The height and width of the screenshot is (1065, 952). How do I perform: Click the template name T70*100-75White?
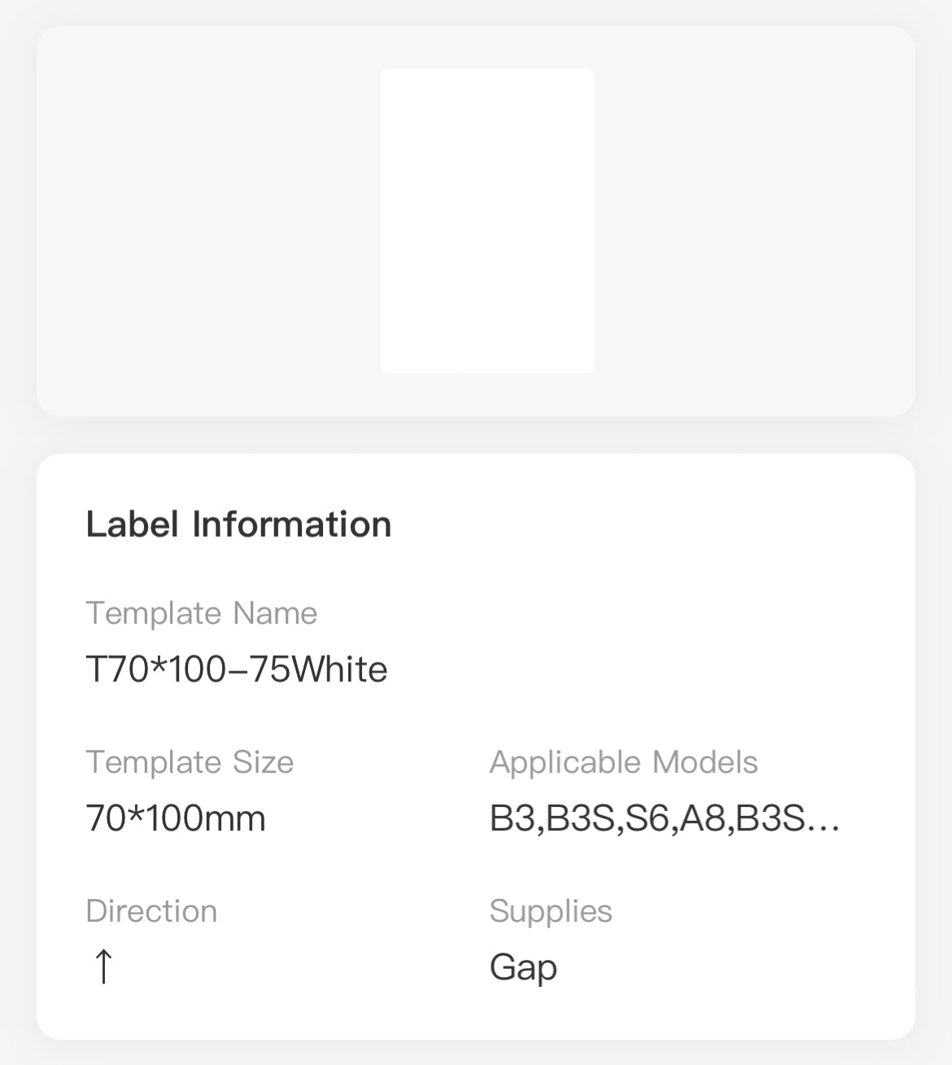pos(238,669)
